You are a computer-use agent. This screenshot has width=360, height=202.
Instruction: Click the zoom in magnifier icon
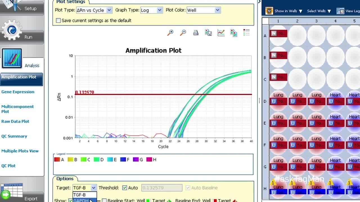(170, 33)
